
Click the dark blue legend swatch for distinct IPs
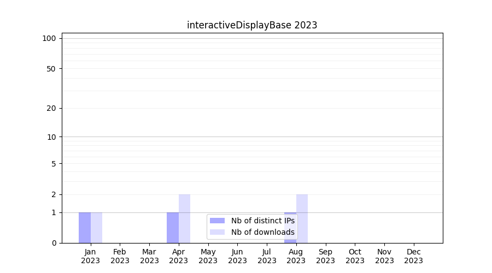pyautogui.click(x=217, y=221)
